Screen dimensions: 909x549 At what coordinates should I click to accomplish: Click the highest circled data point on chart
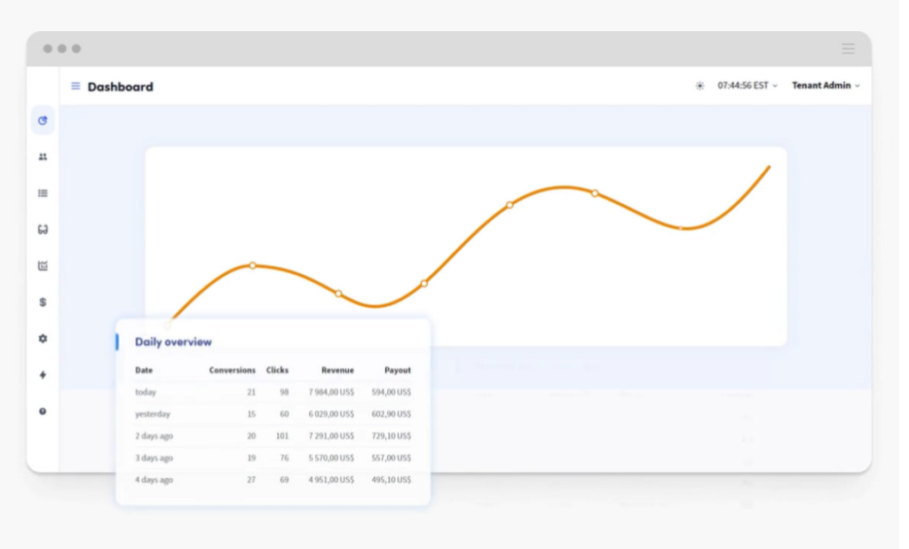(x=595, y=192)
